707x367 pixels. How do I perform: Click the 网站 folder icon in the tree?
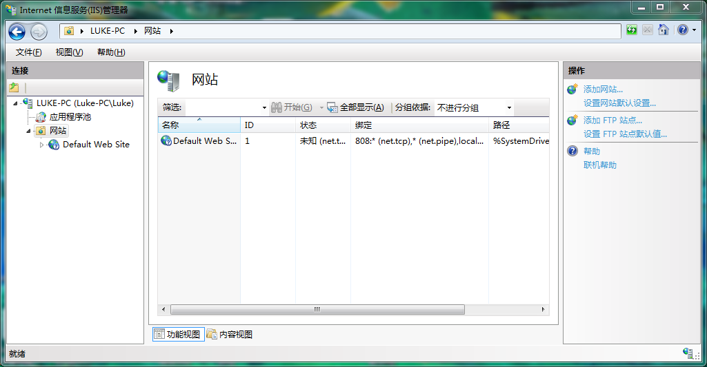click(41, 131)
